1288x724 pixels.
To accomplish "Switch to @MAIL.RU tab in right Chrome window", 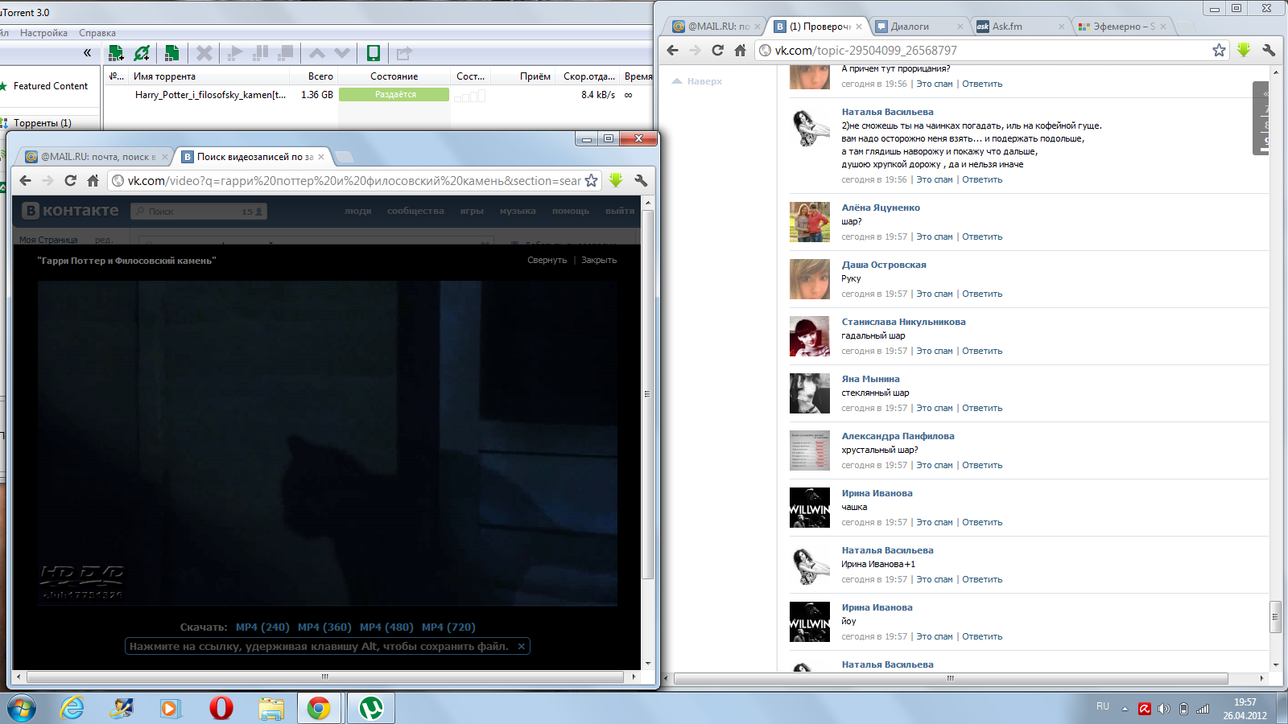I will click(x=716, y=27).
